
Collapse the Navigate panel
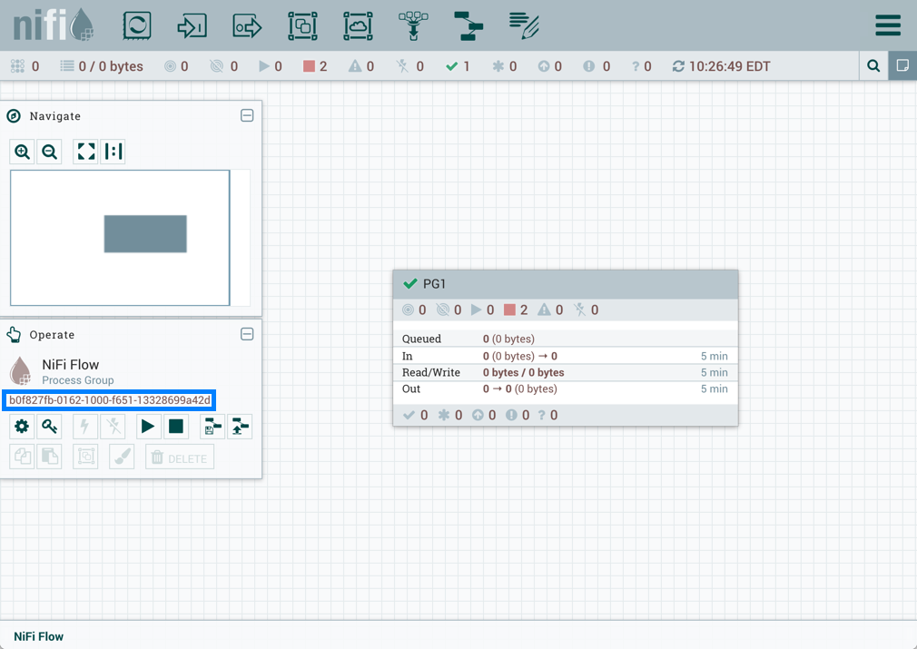click(246, 115)
